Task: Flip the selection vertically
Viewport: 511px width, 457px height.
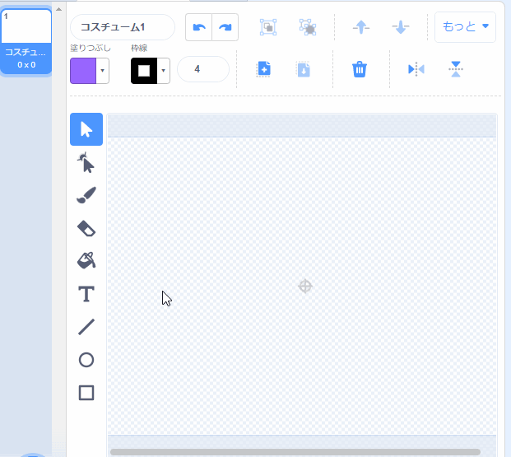Action: (456, 69)
